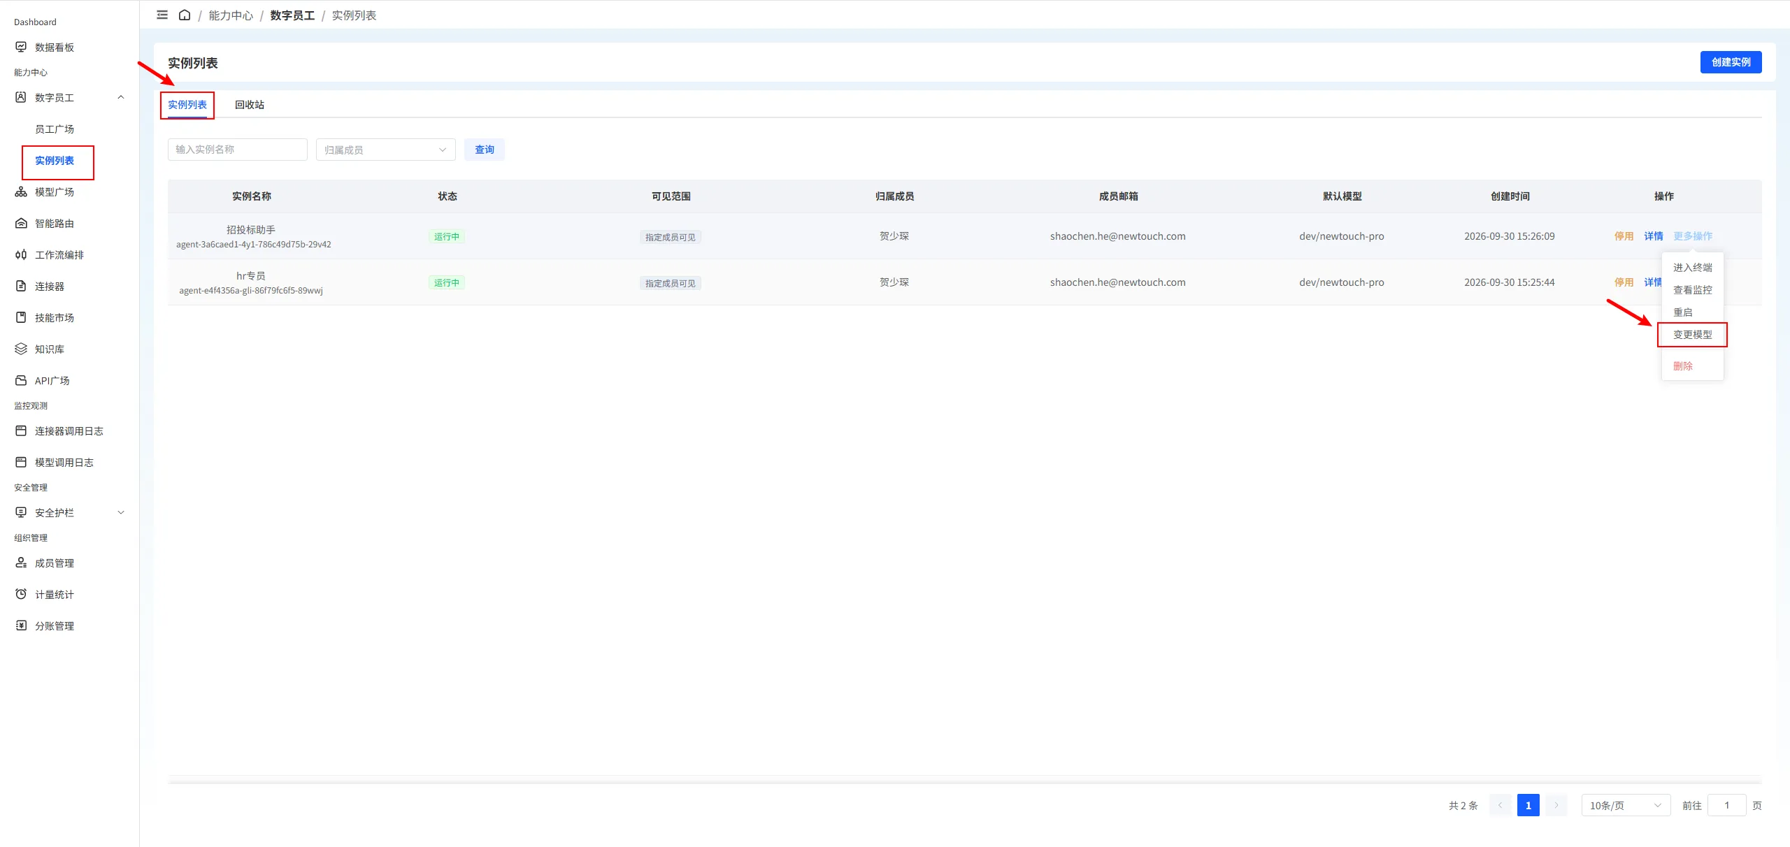Click the 创建实例 button

[x=1731, y=62]
